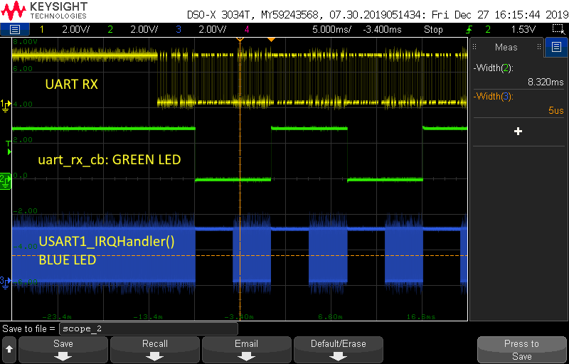The height and width of the screenshot is (364, 569).
Task: Open the Default/Erase softkey menu
Action: [x=339, y=350]
